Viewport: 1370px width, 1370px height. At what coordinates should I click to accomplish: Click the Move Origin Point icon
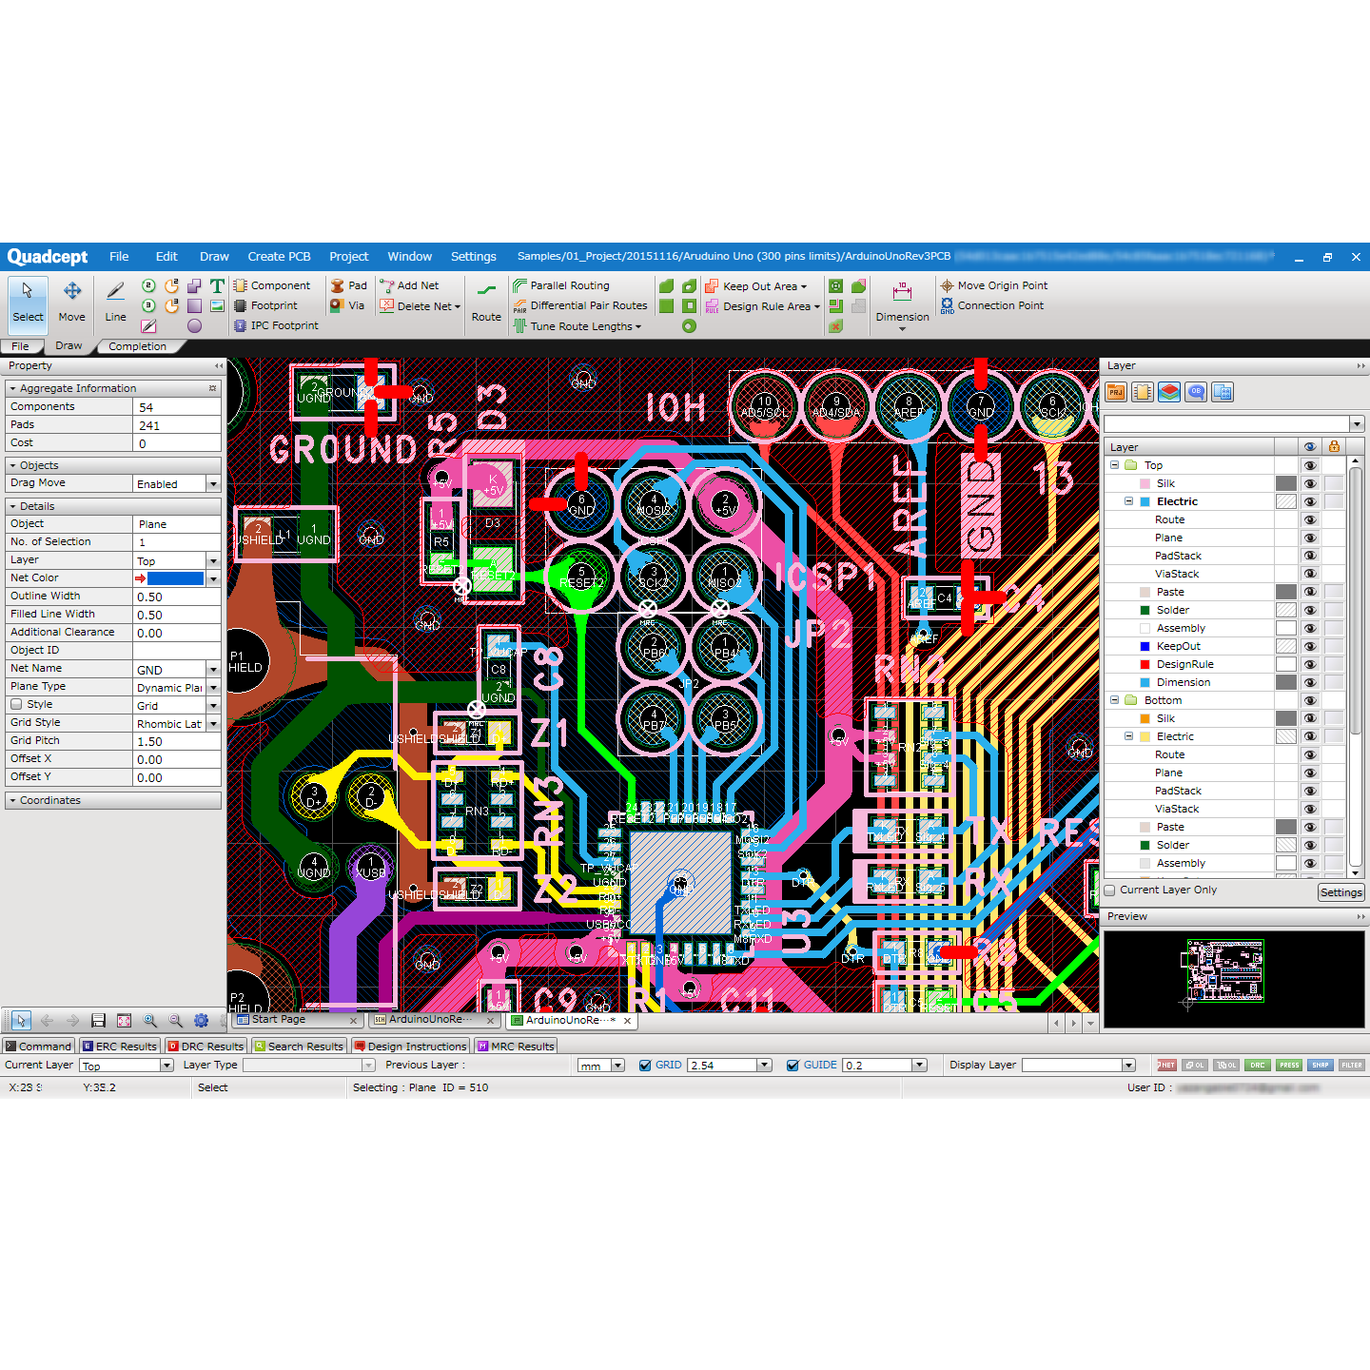[947, 285]
